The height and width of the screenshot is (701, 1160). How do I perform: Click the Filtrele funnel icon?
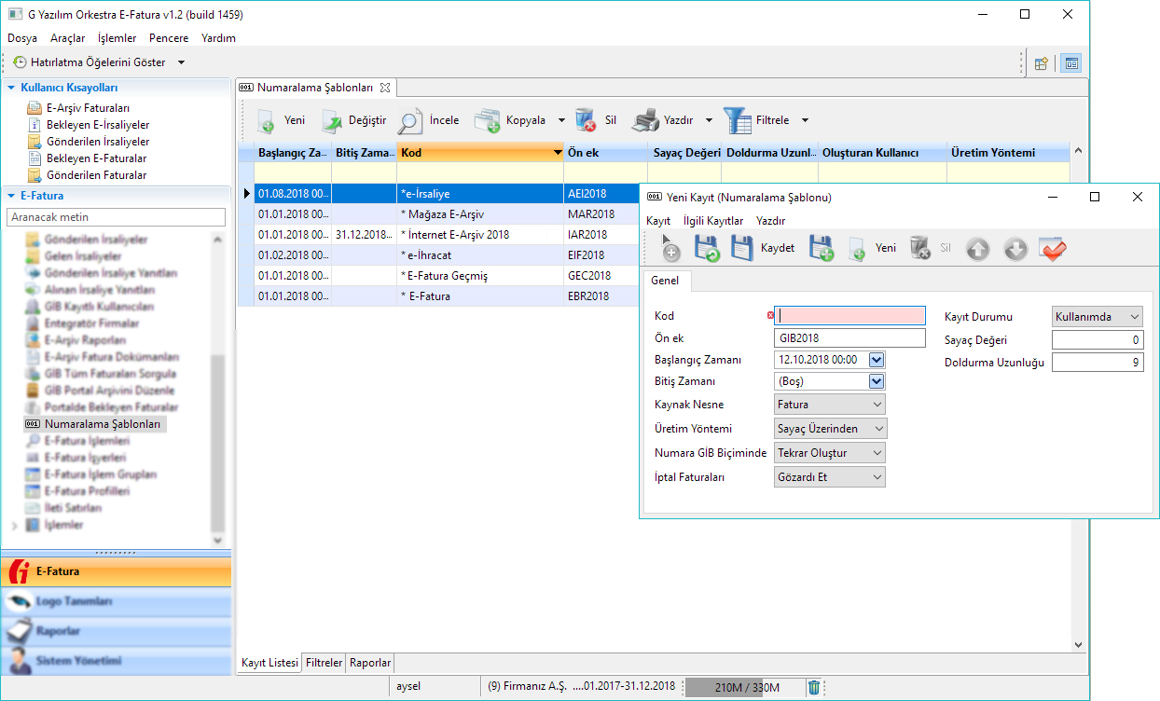[x=737, y=121]
